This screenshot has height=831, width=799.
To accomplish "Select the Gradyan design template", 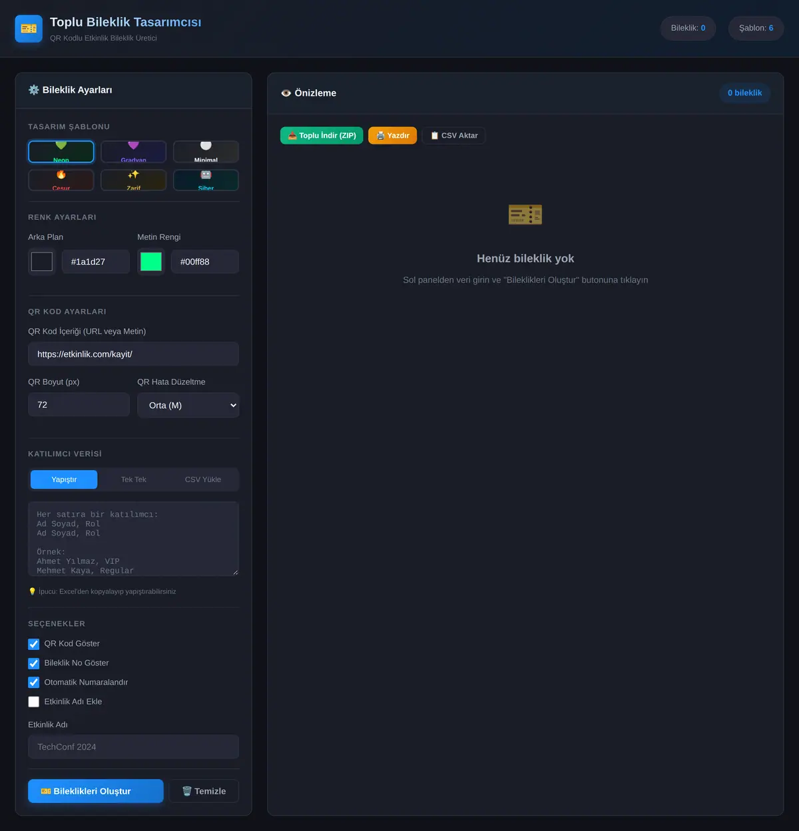I will 133,152.
